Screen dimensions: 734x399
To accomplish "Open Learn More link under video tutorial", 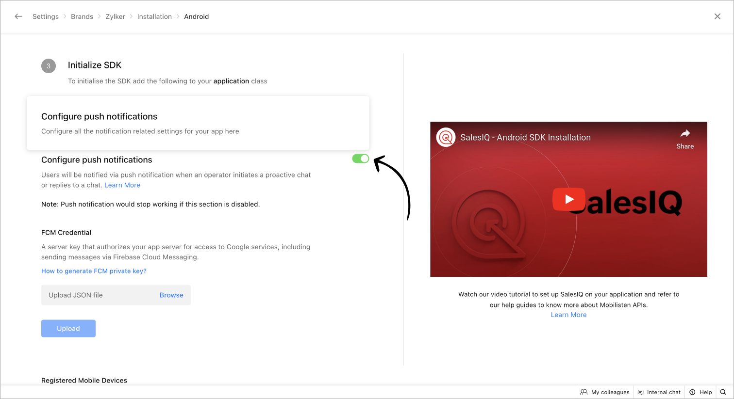I will pyautogui.click(x=568, y=315).
